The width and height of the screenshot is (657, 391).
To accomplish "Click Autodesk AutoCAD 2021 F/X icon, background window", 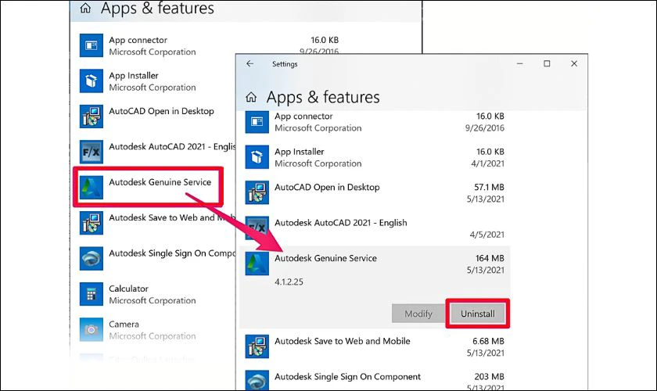I will (x=92, y=152).
